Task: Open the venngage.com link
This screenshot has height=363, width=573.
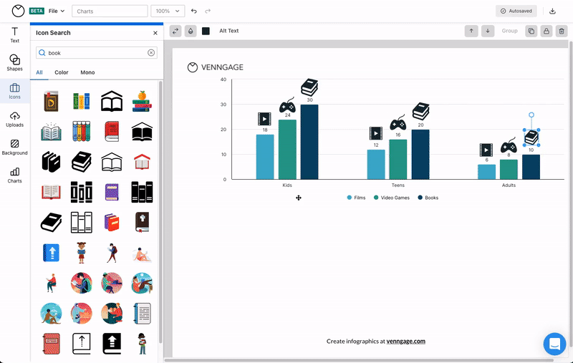Action: point(405,341)
